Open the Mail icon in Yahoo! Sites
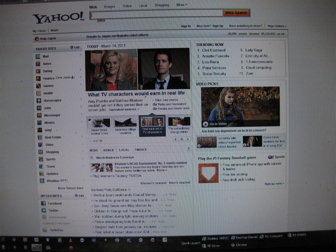 38,57
